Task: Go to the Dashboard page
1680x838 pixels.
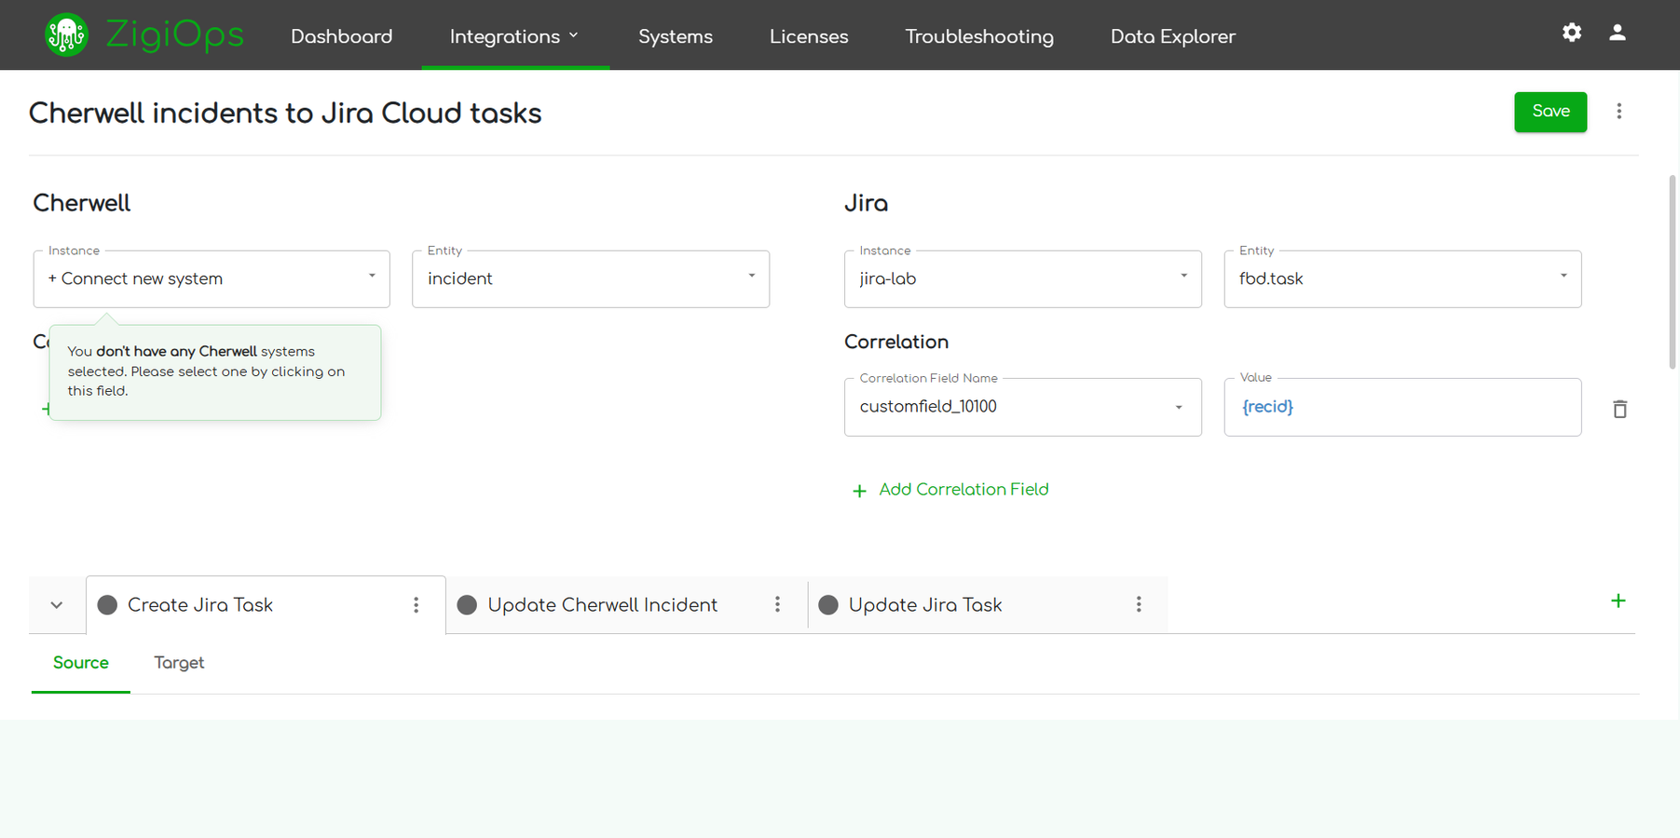Action: pyautogui.click(x=342, y=36)
